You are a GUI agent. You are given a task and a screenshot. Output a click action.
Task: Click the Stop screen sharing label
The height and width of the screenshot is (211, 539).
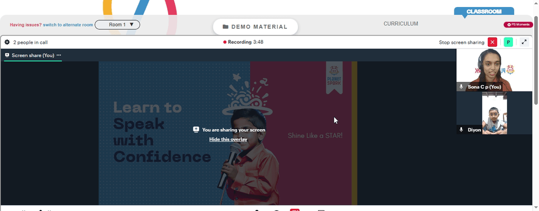(x=461, y=42)
